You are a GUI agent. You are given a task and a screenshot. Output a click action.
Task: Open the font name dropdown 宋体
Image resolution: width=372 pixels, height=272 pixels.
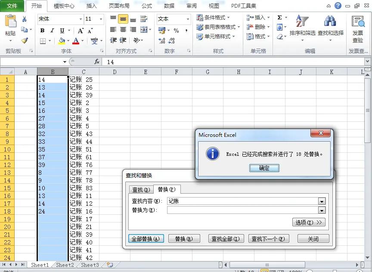[81, 19]
